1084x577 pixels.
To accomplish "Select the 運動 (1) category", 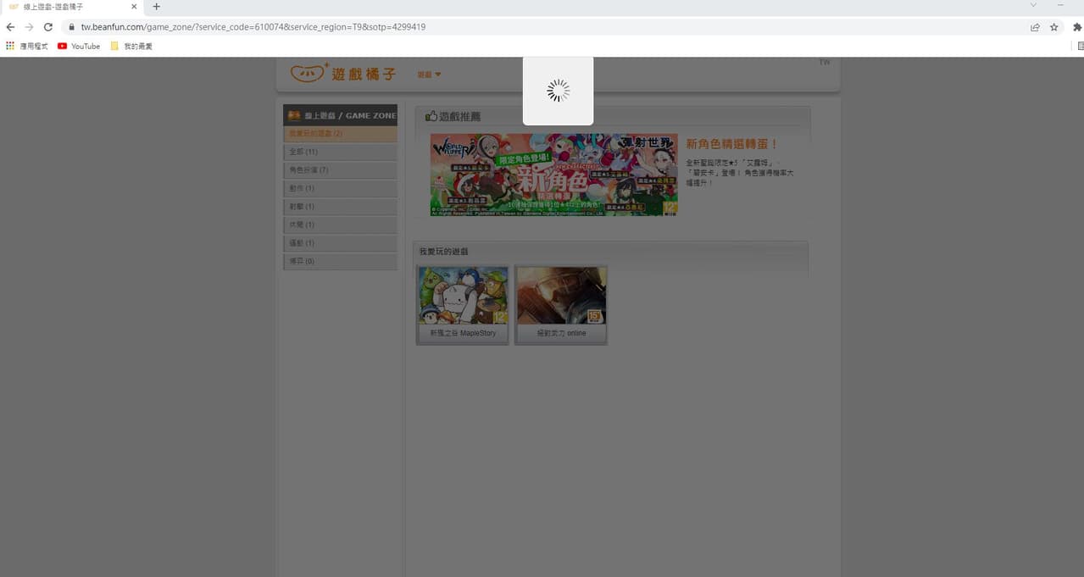I will pyautogui.click(x=340, y=243).
